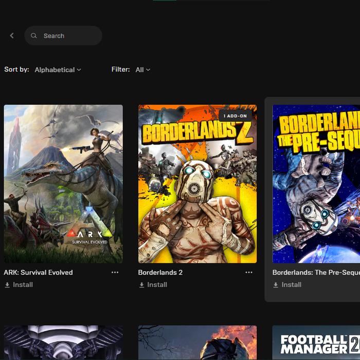Open the three-dot options menu for Borderlands 2
Image resolution: width=360 pixels, height=360 pixels.
pos(249,273)
